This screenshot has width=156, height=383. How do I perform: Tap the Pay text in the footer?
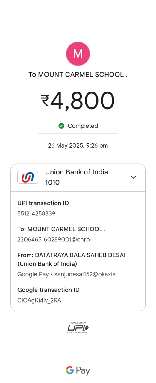[83, 371]
